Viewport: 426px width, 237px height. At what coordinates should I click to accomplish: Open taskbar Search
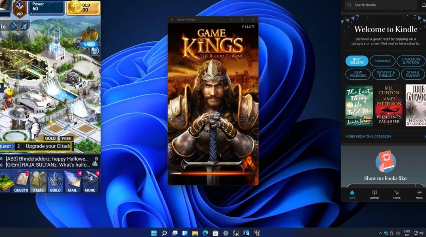[x=164, y=233]
